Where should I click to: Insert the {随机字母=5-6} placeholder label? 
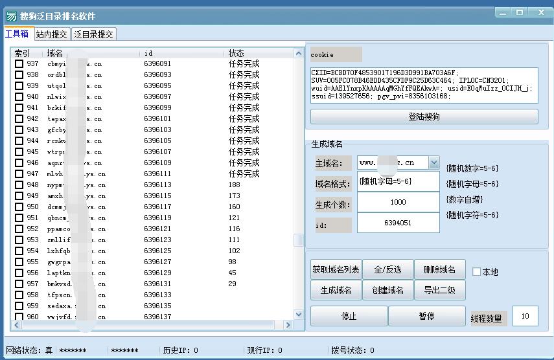[472, 184]
